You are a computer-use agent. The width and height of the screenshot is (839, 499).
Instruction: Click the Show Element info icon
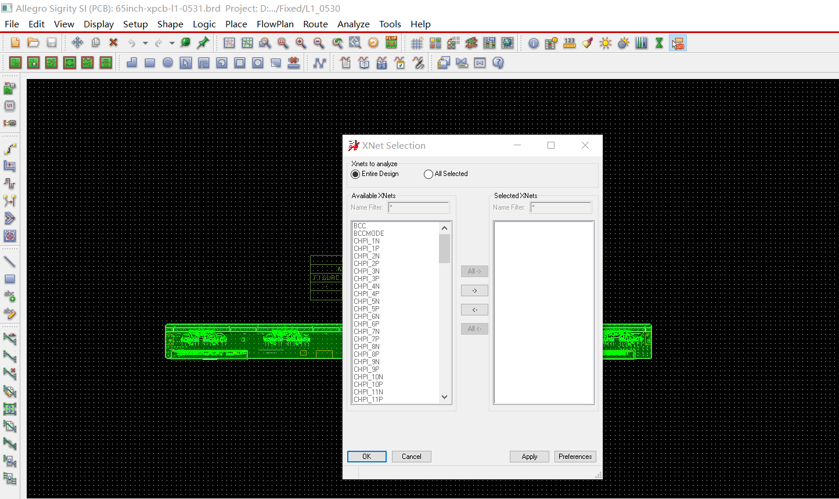534,43
